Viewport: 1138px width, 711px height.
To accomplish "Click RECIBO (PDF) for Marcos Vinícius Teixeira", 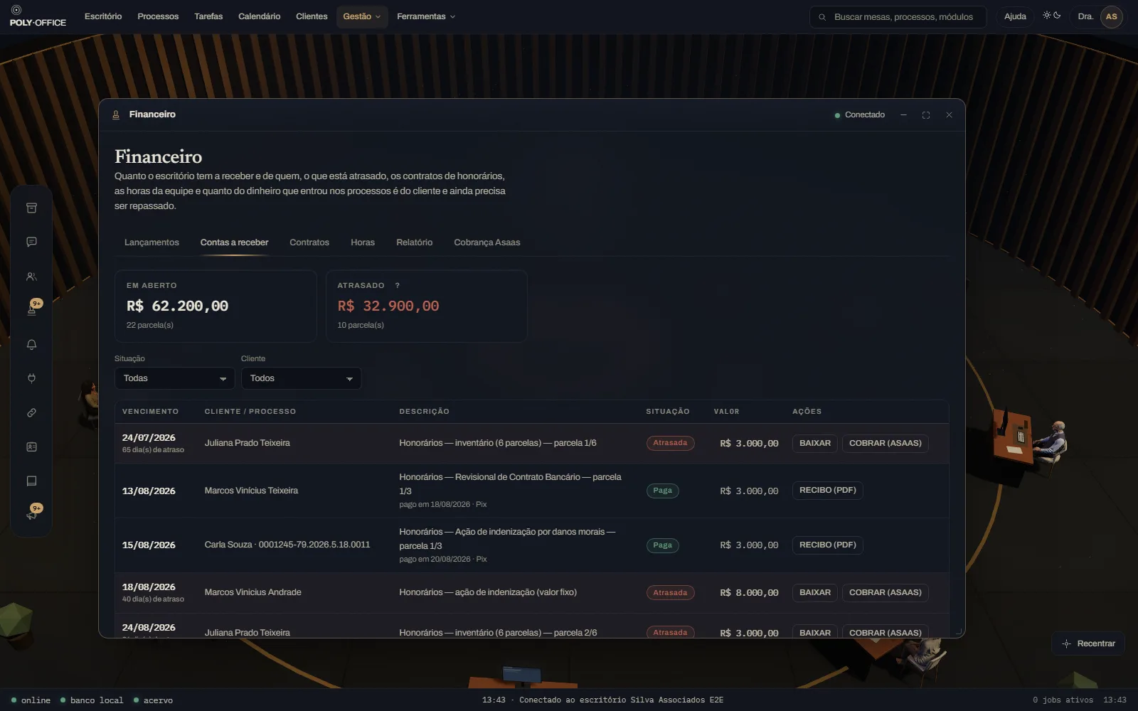I will point(827,490).
